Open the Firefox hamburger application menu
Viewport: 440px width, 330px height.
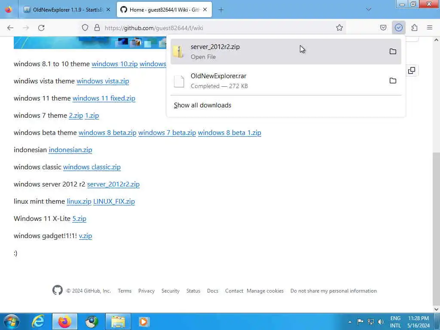(x=430, y=28)
